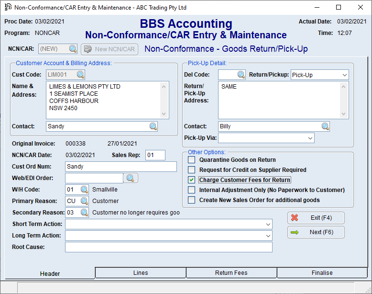
Task: Click the customer Contact lookup icon
Action: coord(153,126)
